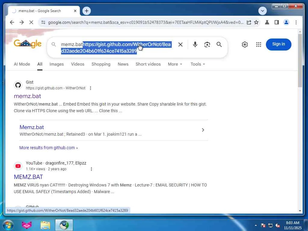
Task: Open More results from github.com
Action: coord(48,148)
